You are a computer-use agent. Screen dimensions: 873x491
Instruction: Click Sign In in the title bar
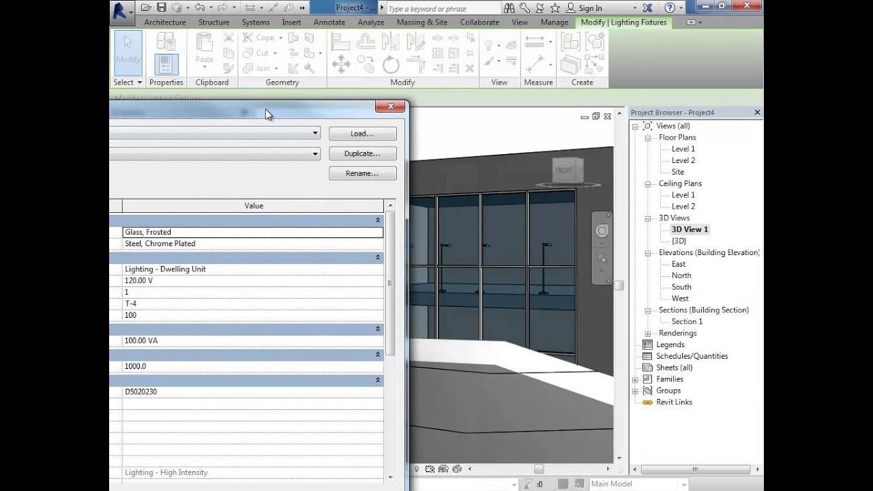click(x=590, y=8)
